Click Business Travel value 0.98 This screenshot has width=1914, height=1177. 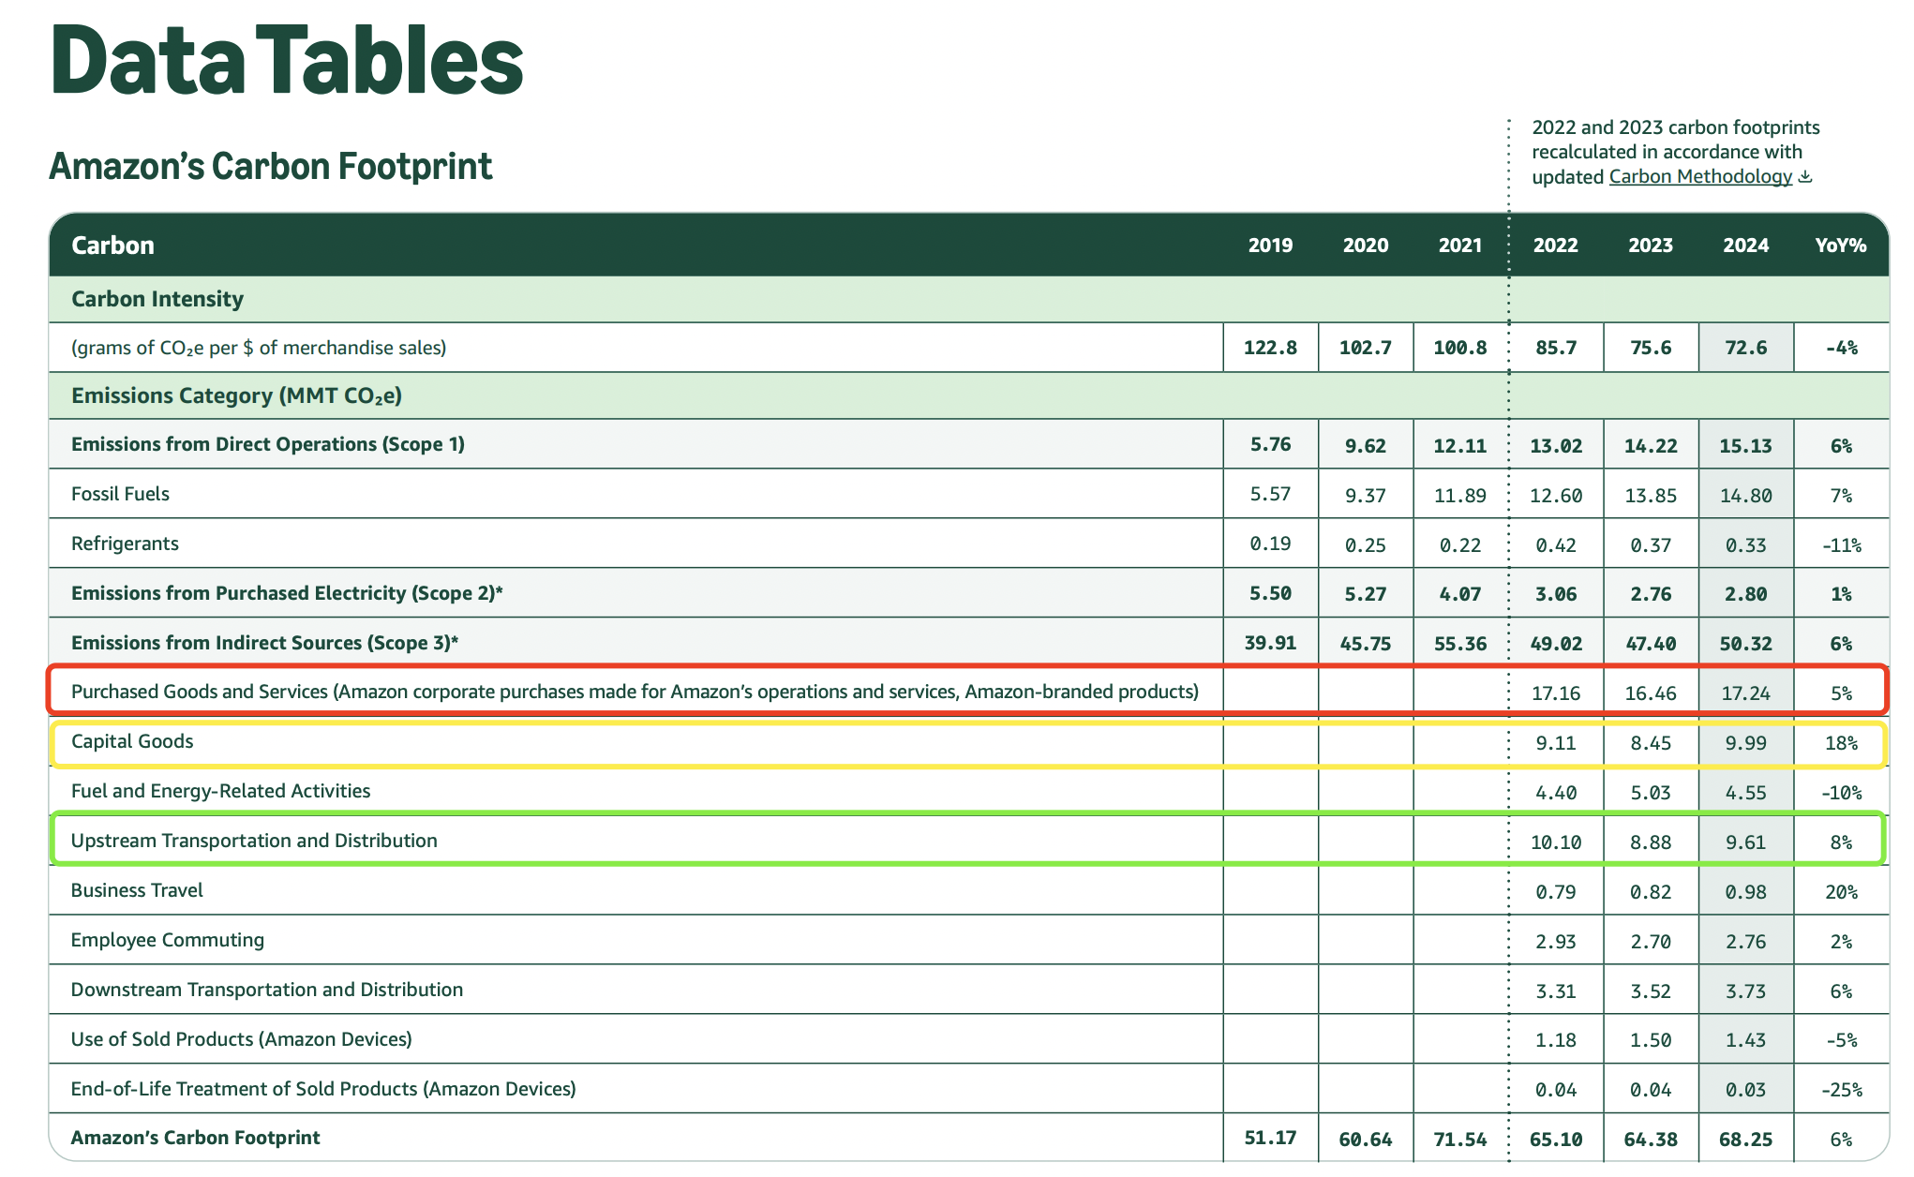click(1746, 892)
